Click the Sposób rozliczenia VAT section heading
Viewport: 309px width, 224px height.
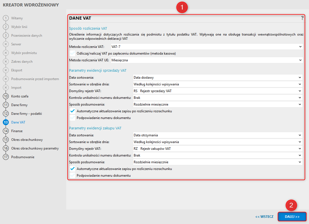(x=88, y=29)
